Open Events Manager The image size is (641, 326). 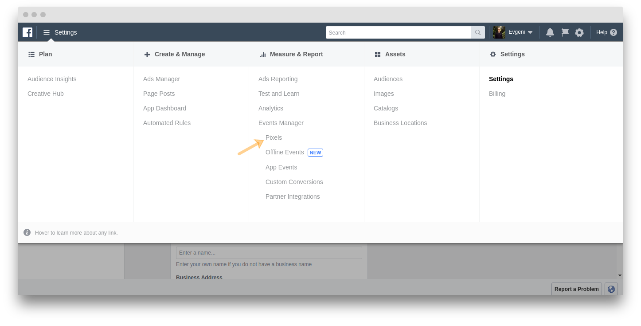[x=281, y=123]
